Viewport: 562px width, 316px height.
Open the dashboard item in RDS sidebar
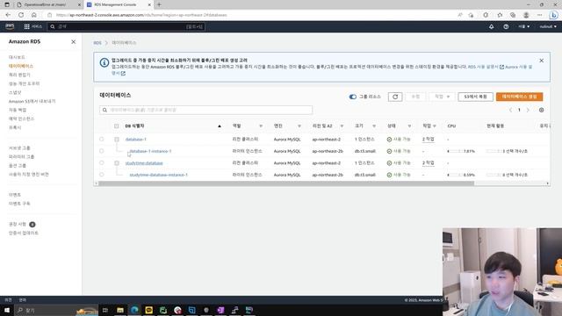(17, 57)
